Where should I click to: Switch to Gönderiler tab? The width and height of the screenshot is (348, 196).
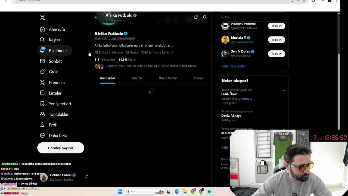(x=107, y=78)
